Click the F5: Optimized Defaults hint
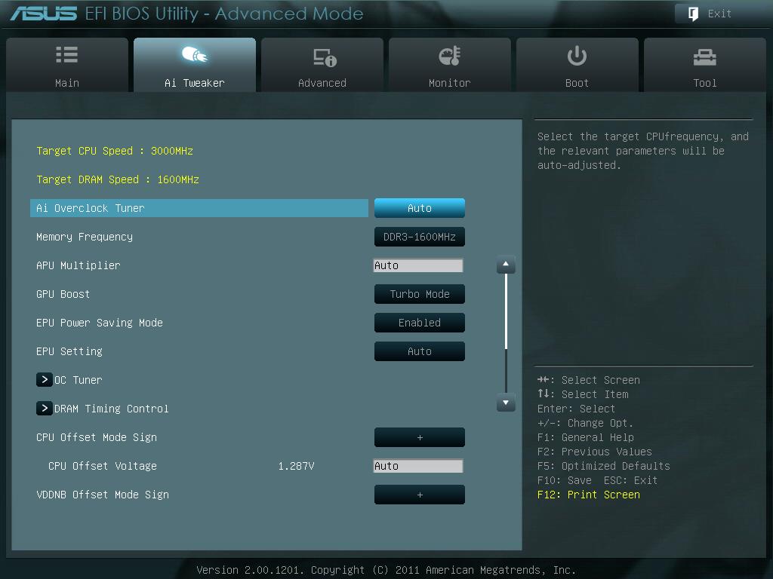Viewport: 773px width, 579px height. tap(603, 466)
